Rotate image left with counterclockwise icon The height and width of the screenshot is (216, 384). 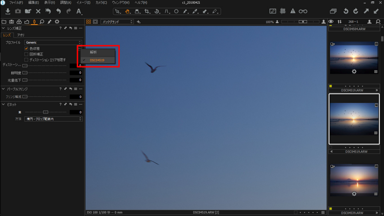point(346,11)
